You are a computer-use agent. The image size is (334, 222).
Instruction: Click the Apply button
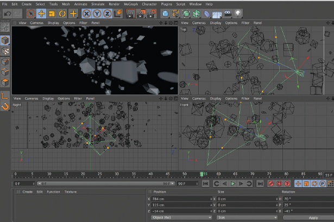point(313,217)
